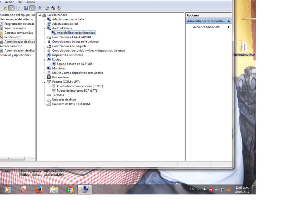Click the MEGA tray icon
This screenshot has width=285, height=214.
pyautogui.click(x=211, y=190)
